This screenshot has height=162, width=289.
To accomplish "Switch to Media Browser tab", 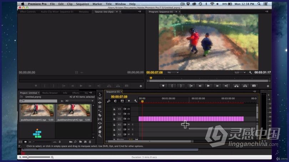I will pyautogui.click(x=50, y=93).
